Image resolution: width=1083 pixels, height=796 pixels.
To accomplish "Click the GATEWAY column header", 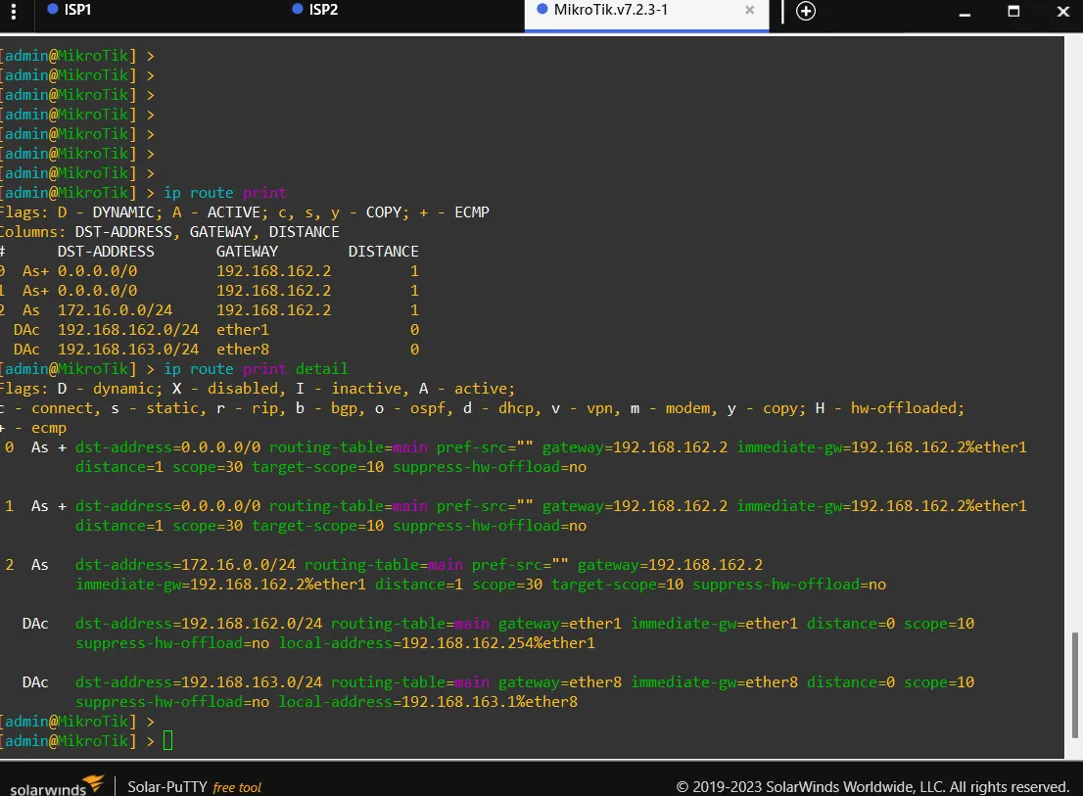I will 248,252.
